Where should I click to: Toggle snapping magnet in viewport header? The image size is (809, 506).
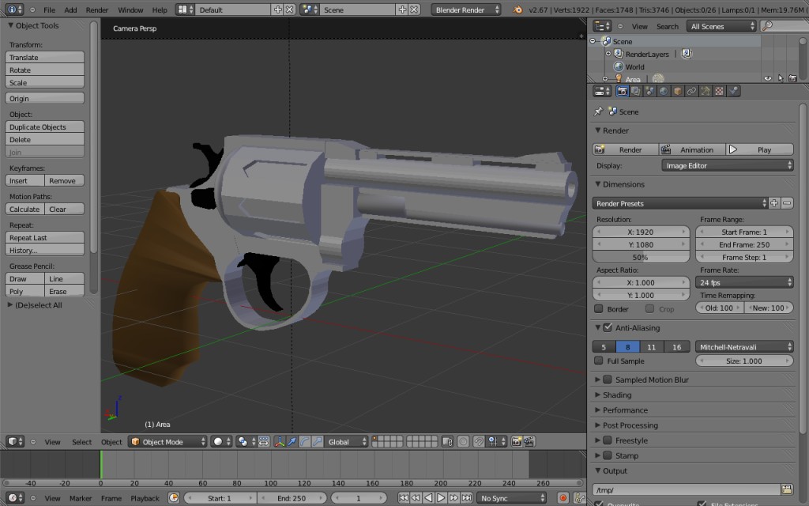pos(480,442)
